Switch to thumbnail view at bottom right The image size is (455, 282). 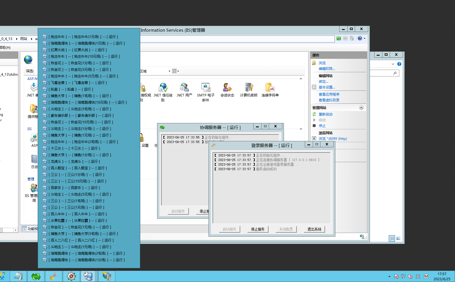pos(398,238)
